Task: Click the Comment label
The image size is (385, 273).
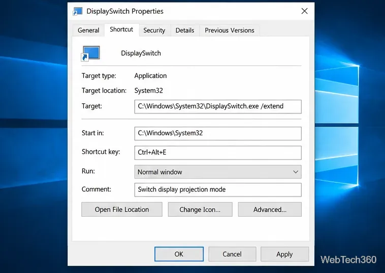Action: click(x=97, y=189)
